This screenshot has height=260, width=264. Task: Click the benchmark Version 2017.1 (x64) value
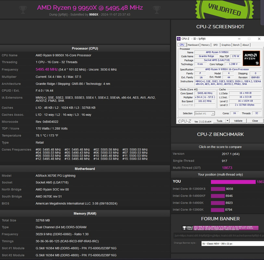pos(231,154)
